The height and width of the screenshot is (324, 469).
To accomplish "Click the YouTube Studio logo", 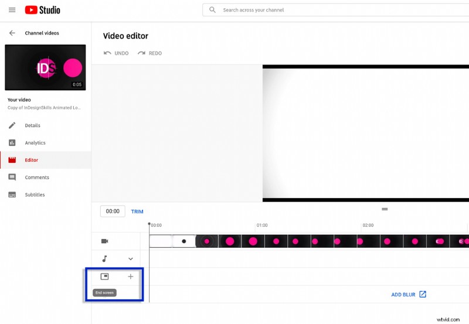I will pos(42,10).
